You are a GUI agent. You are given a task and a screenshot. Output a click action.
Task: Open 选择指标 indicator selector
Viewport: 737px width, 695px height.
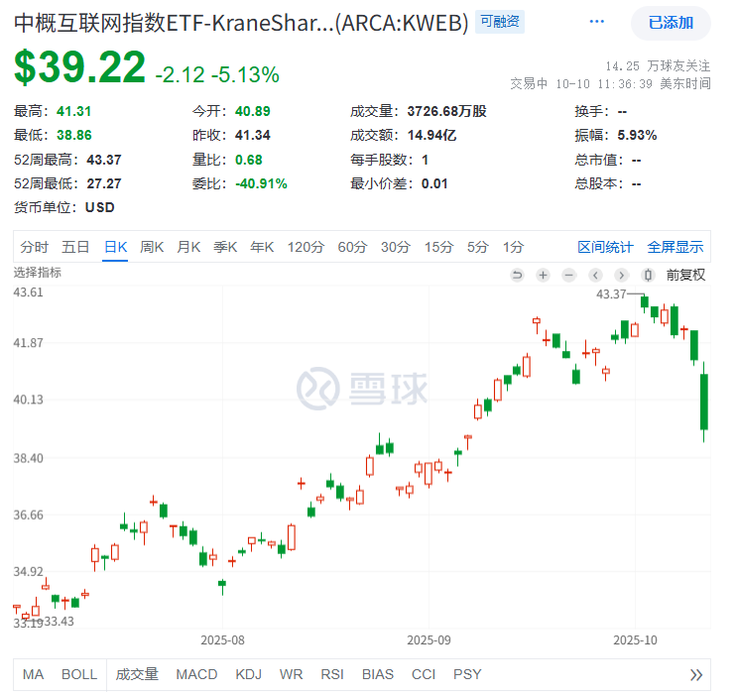tap(37, 273)
